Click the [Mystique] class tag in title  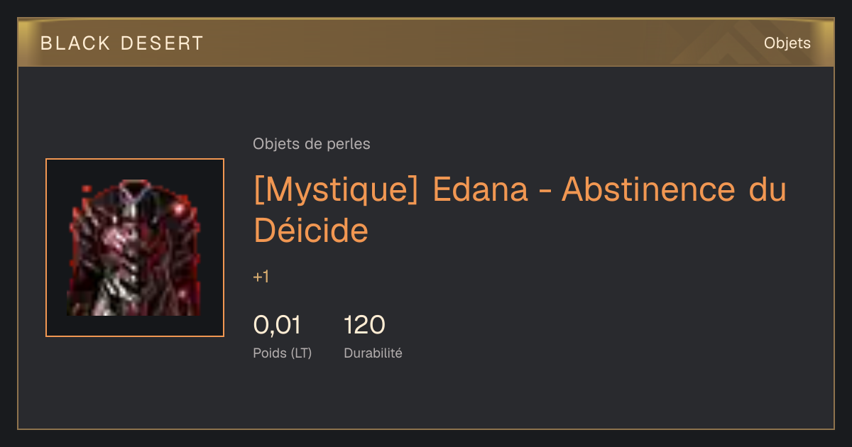coord(336,191)
